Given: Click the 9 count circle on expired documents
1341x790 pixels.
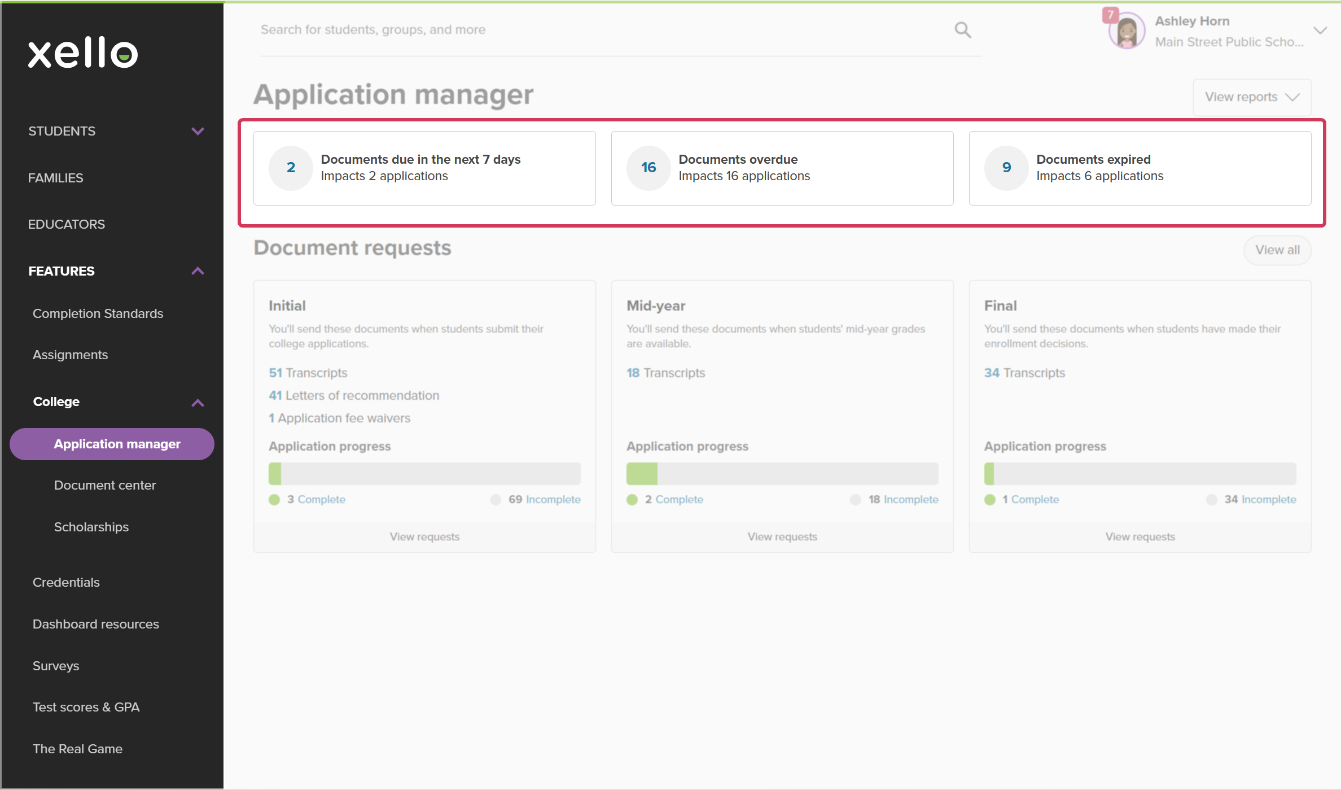Looking at the screenshot, I should pos(1006,168).
